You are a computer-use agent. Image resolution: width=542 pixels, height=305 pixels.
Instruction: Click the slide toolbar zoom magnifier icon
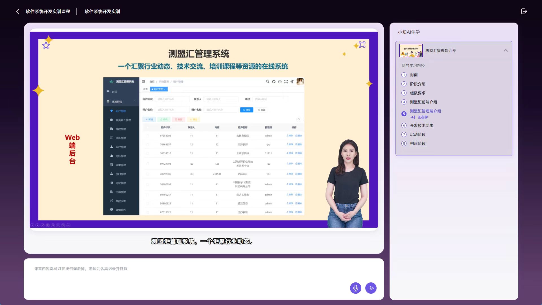coord(53,225)
